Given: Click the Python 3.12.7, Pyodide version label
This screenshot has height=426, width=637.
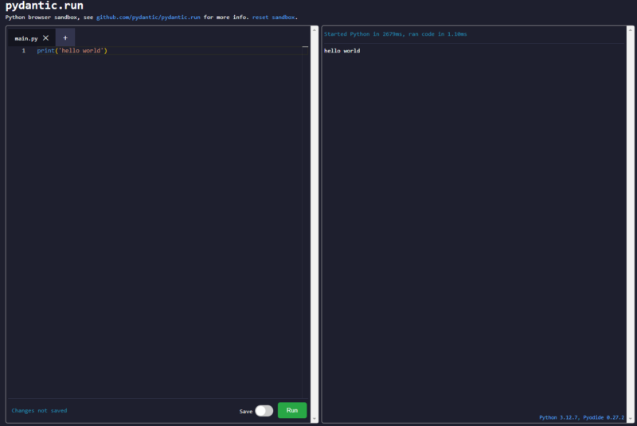Looking at the screenshot, I should (581, 416).
